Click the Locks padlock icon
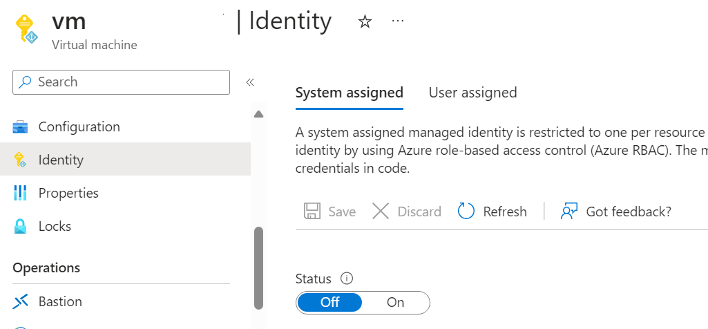This screenshot has height=329, width=708. [x=20, y=227]
